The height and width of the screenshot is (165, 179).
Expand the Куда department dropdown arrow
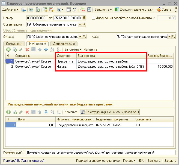169,37
